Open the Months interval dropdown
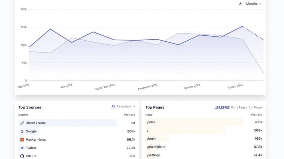 pos(253,4)
